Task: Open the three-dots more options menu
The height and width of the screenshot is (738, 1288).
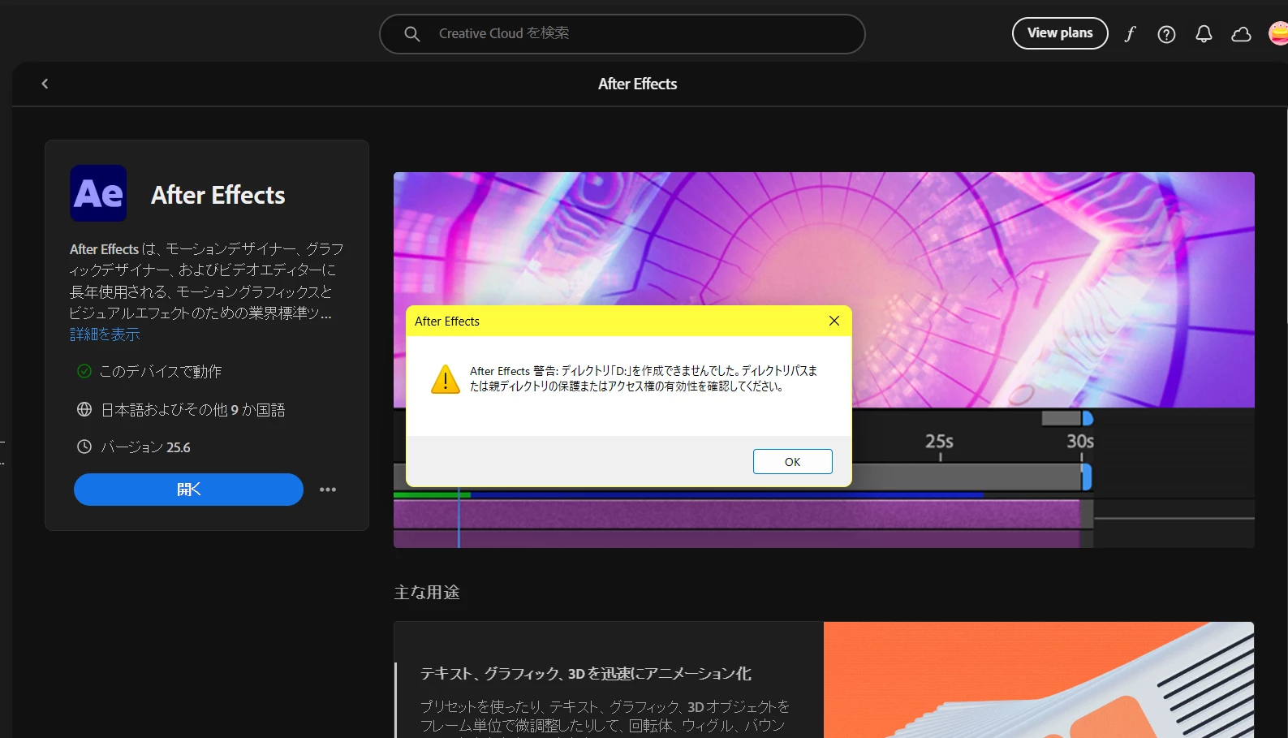Action: (x=328, y=490)
